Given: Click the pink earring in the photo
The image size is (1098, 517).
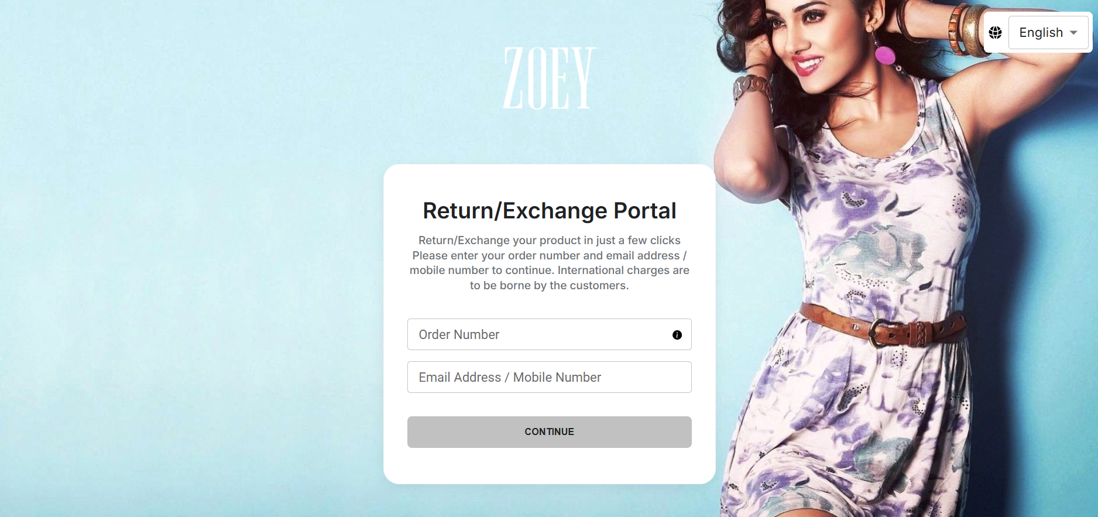Looking at the screenshot, I should point(884,56).
